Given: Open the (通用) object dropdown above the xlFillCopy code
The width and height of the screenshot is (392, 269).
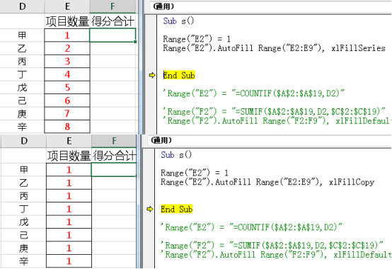Looking at the screenshot, I should pos(270,140).
